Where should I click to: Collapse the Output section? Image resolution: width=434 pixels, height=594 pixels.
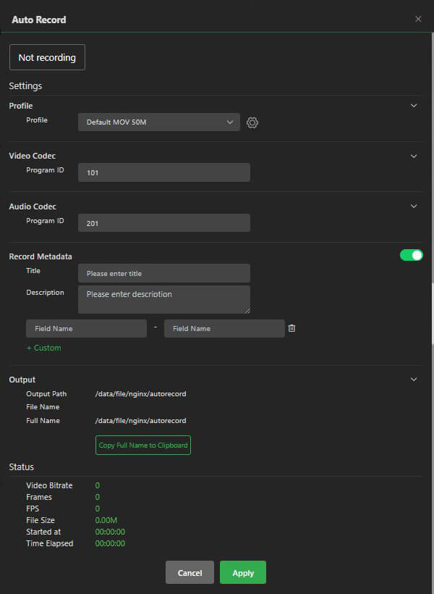click(x=414, y=379)
